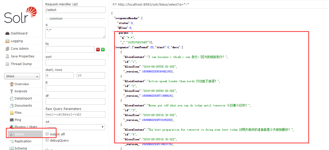Image resolution: width=329 pixels, height=150 pixels.
Task: Open the bless core selector dropdown
Action: pos(22,76)
